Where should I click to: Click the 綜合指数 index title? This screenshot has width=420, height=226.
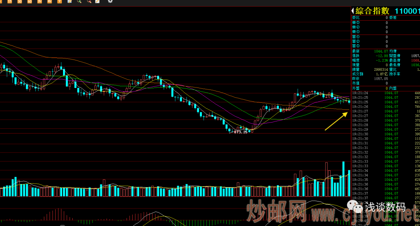click(372, 11)
